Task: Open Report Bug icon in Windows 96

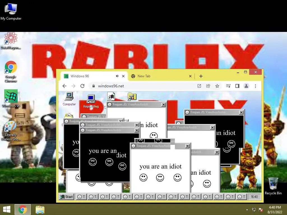Action: pyautogui.click(x=91, y=101)
